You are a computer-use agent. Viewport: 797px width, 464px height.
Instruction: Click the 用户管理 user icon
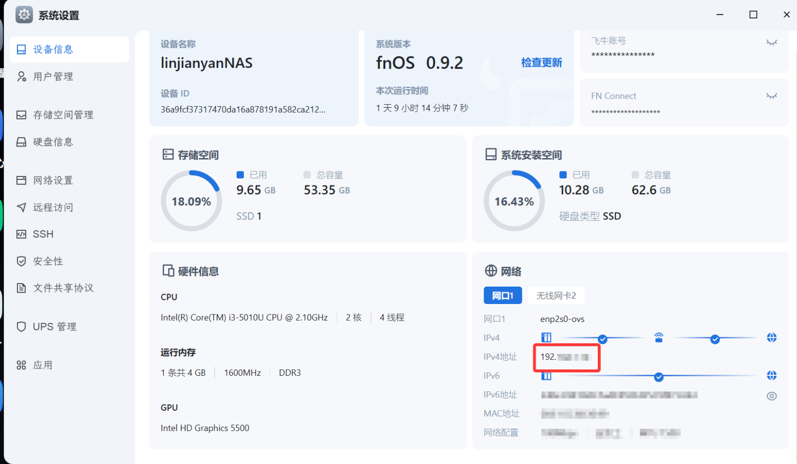(x=21, y=76)
